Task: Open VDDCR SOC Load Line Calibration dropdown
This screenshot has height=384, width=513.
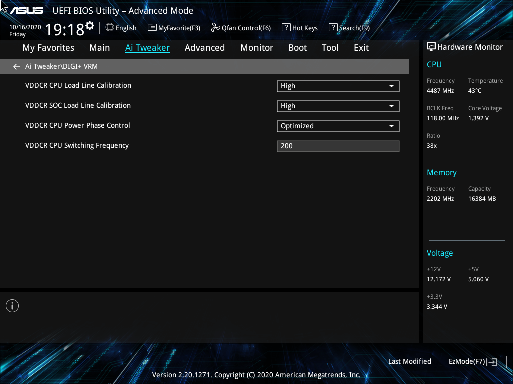Action: (338, 106)
